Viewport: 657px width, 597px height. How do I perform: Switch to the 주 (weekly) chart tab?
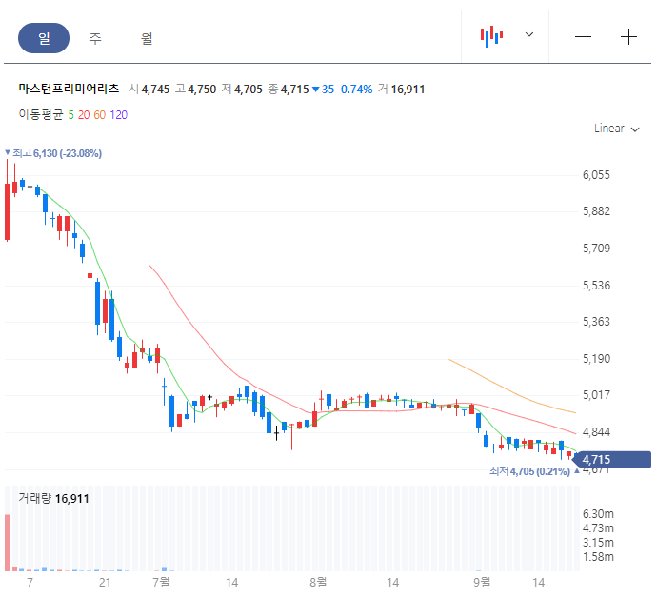(x=95, y=38)
